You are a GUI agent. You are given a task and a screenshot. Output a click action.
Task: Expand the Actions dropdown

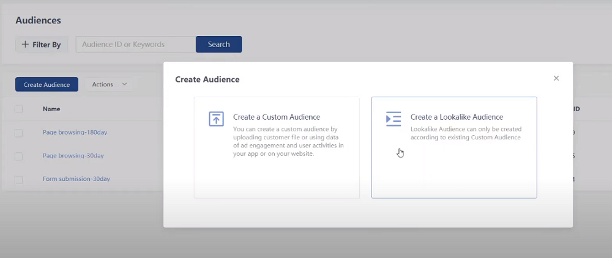[110, 84]
